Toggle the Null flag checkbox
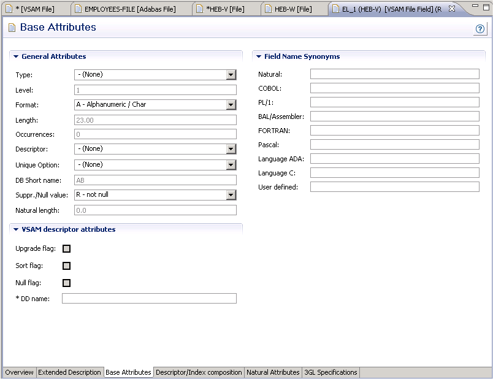Screen dimensions: 493x379 click(66, 283)
